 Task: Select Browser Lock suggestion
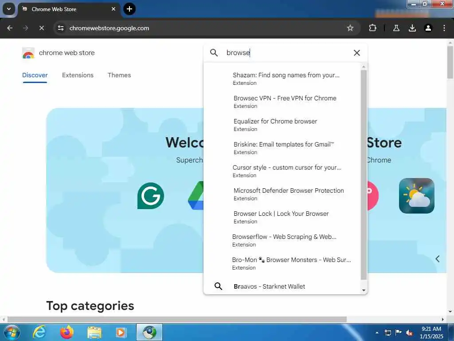click(x=282, y=217)
